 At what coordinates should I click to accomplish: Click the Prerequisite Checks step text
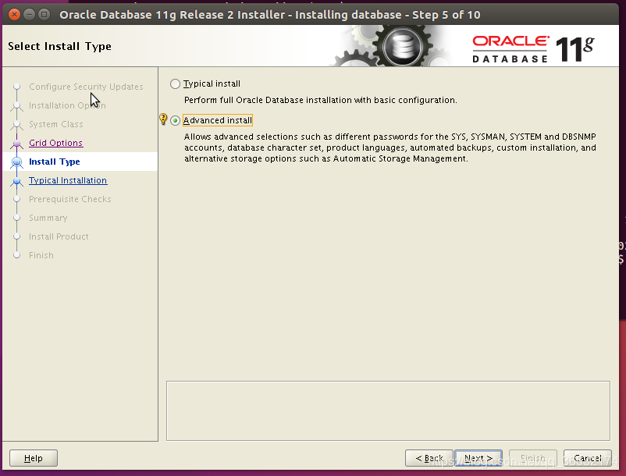(70, 199)
